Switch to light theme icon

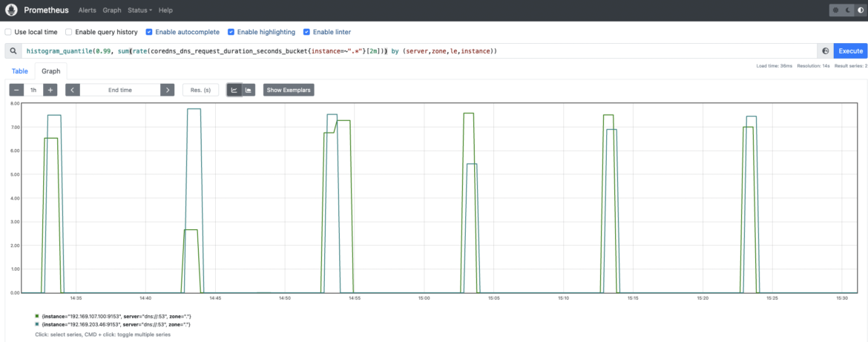(x=836, y=10)
